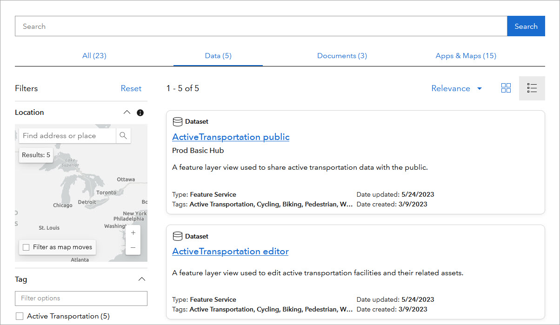Click dataset icon on ActiveTransportation editor card

(x=177, y=236)
